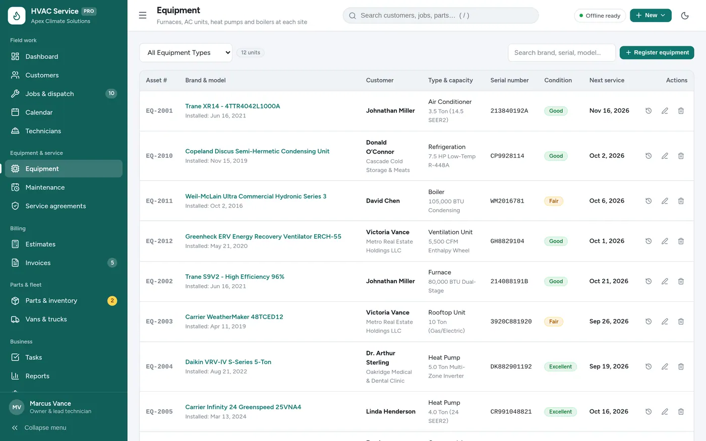This screenshot has height=441, width=706.
Task: Open Trane XR14 - 4TTR4042L1000A link
Action: [x=232, y=106]
